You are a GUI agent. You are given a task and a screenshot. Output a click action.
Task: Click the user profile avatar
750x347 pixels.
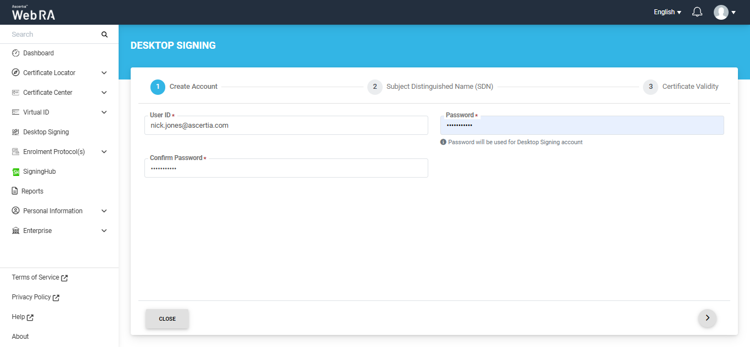tap(721, 12)
